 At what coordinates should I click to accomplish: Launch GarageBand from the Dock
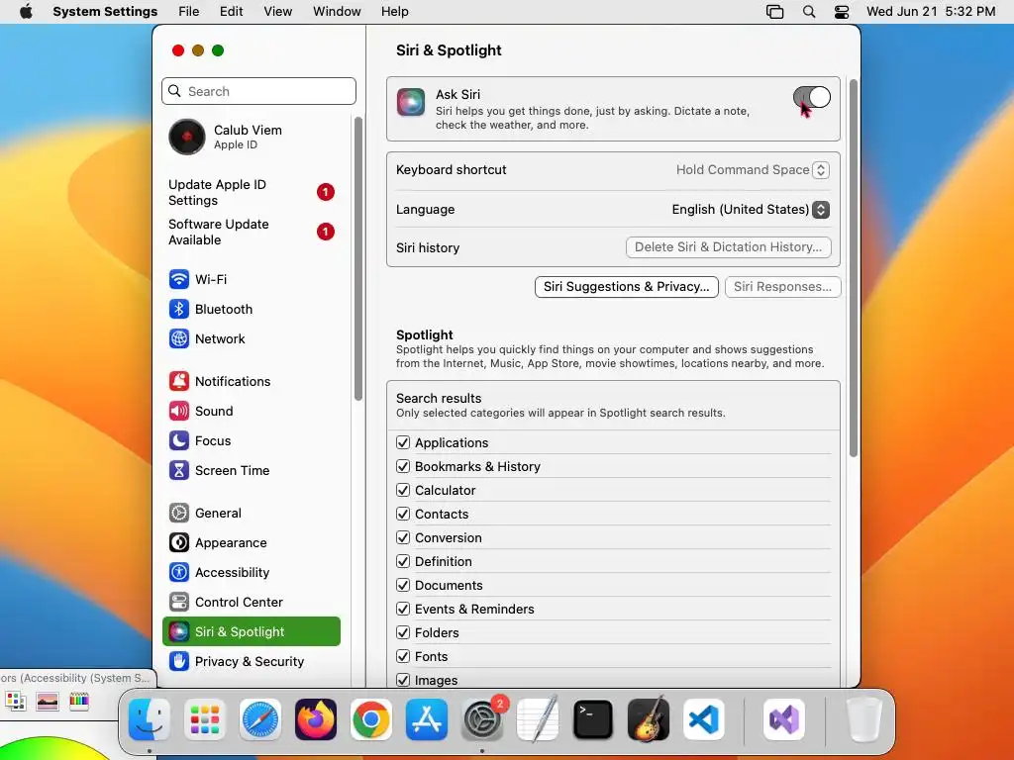click(649, 719)
